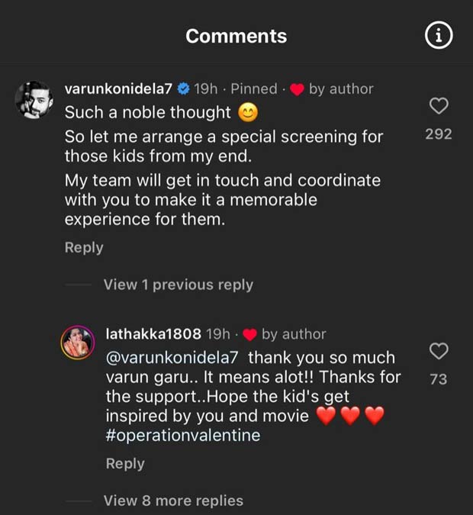Open varunkonidela7's profile picture
Image resolution: width=473 pixels, height=515 pixels.
pos(34,100)
